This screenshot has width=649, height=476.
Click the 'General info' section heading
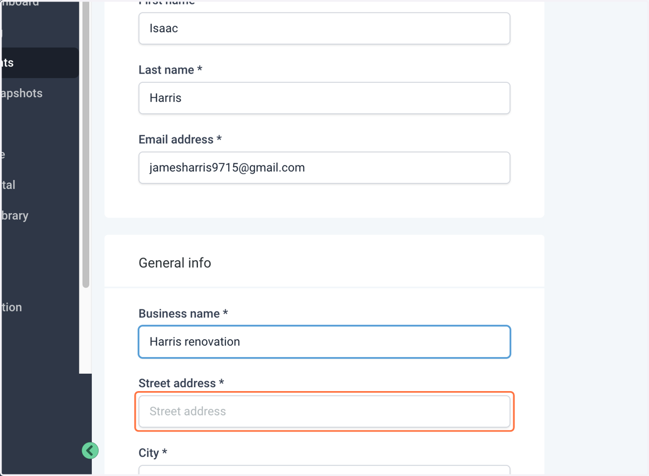pyautogui.click(x=175, y=263)
